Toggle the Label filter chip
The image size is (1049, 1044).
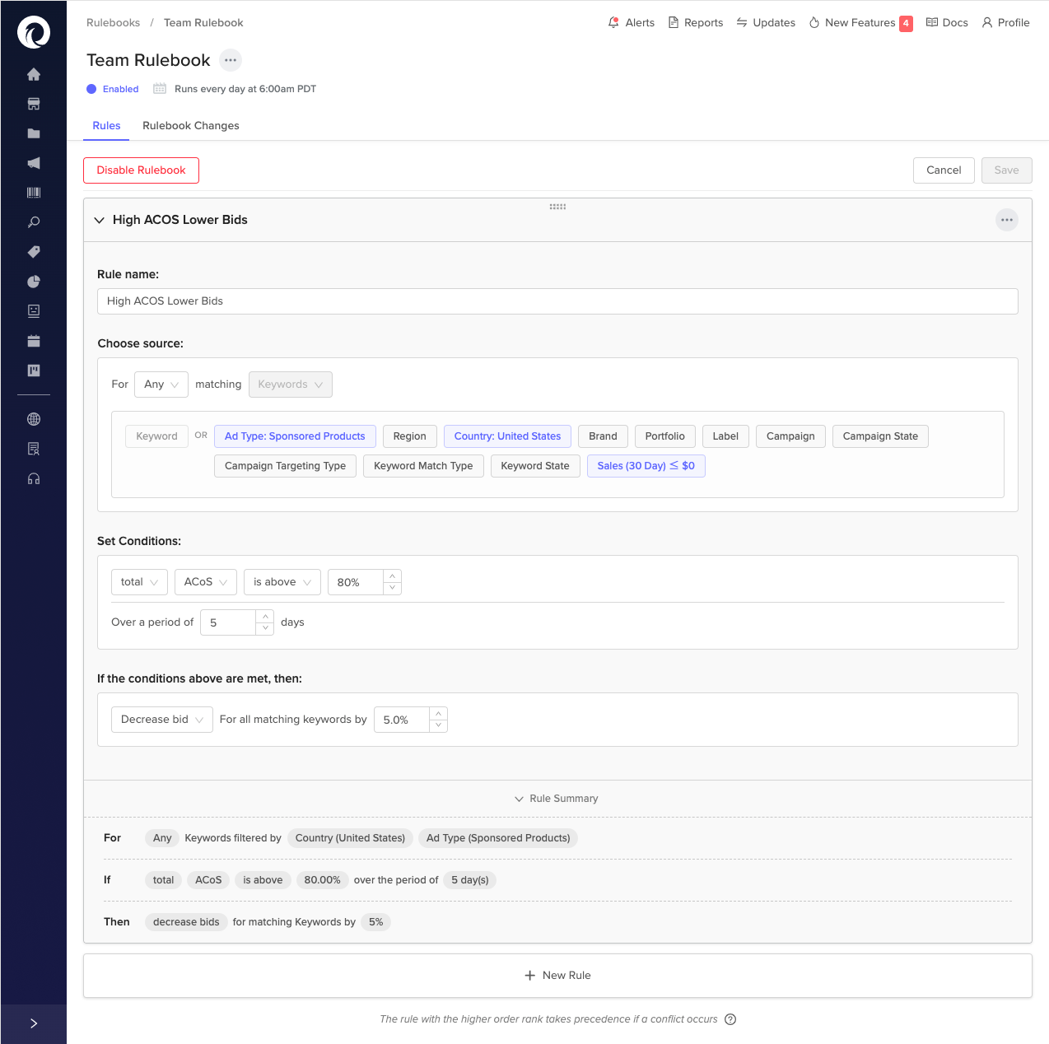coord(725,436)
